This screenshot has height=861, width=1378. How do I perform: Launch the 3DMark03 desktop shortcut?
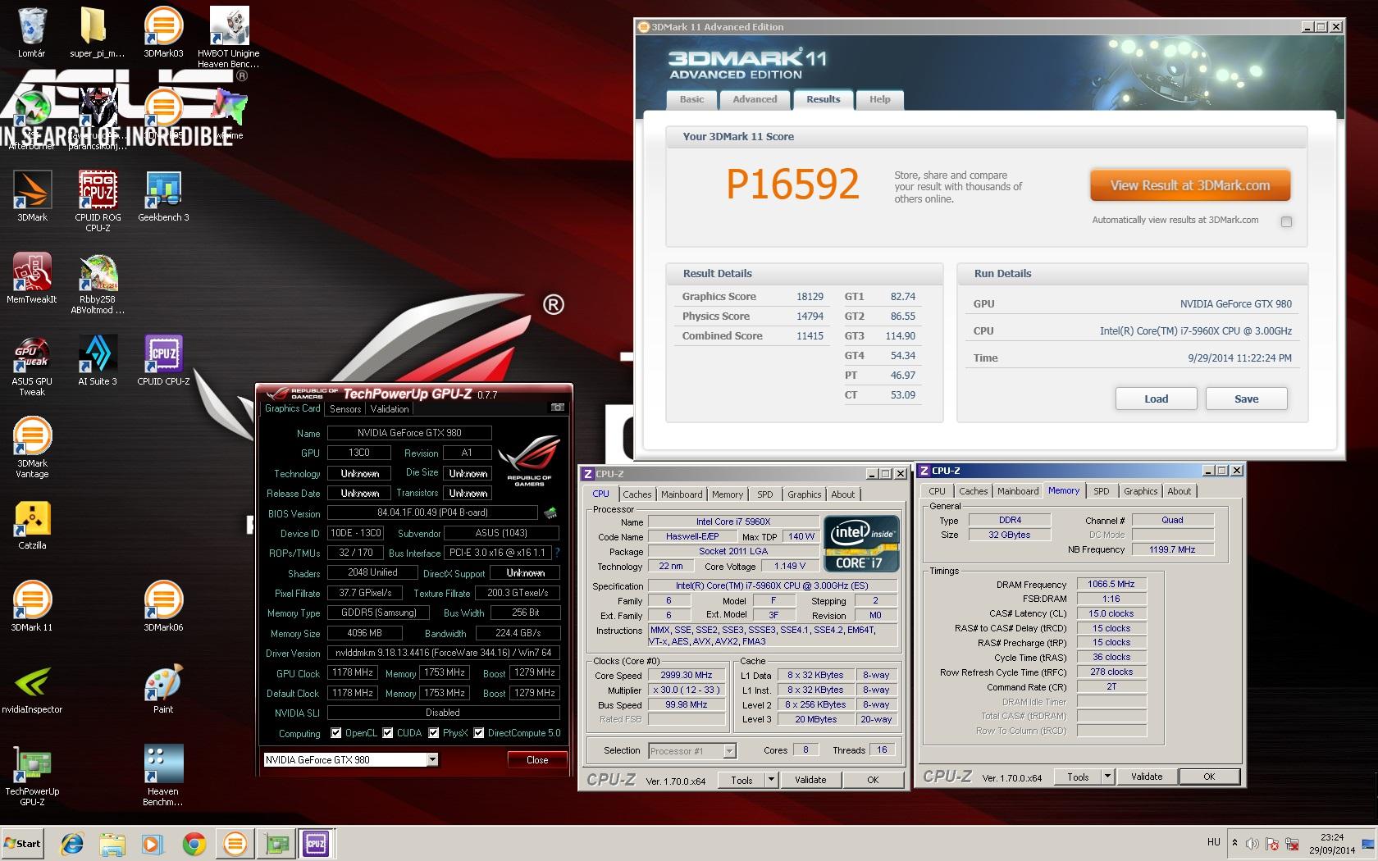pos(163,31)
